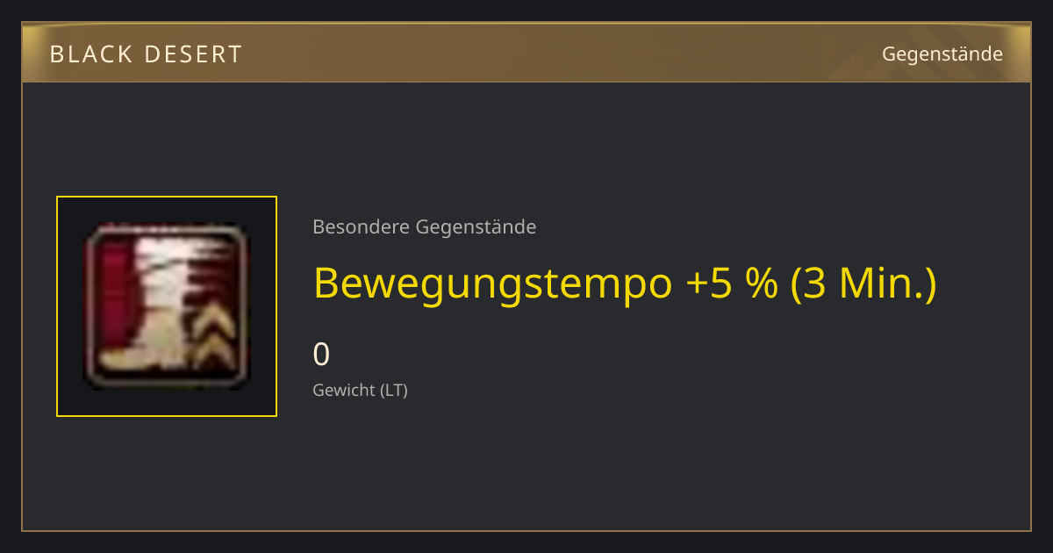The height and width of the screenshot is (553, 1053).
Task: Click the BLACK DESERT header title
Action: tap(146, 54)
